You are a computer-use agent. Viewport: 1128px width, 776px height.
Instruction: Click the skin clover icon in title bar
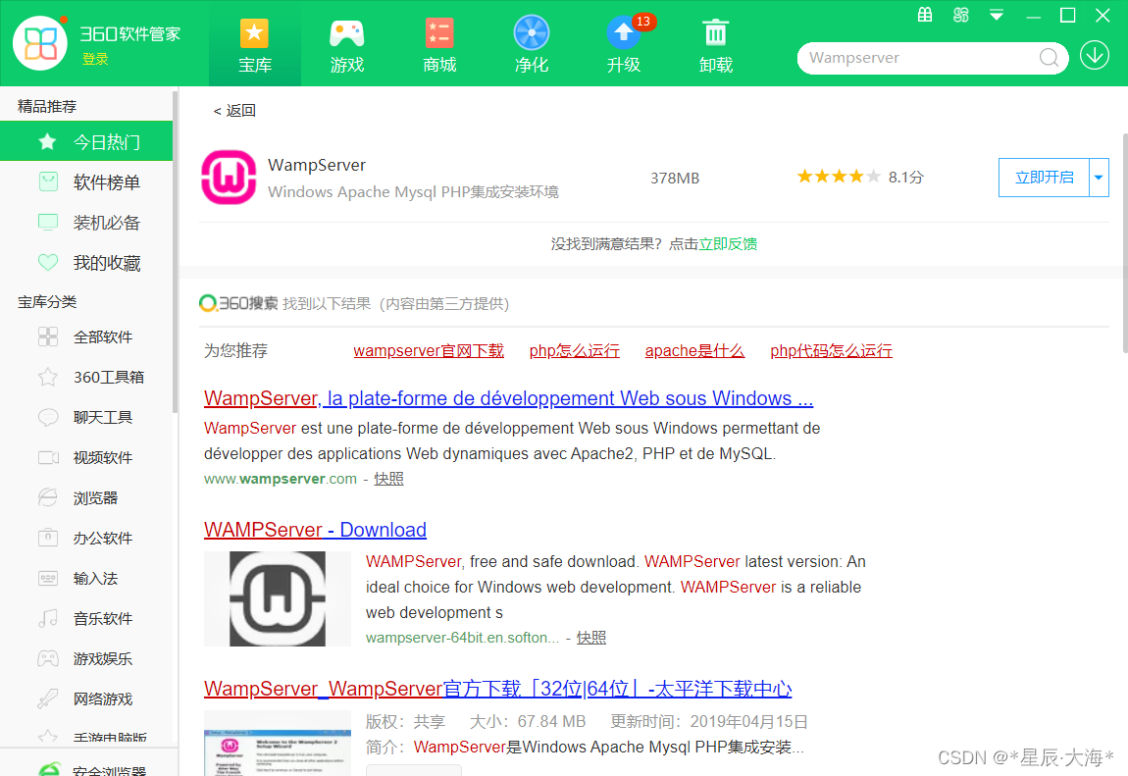960,15
